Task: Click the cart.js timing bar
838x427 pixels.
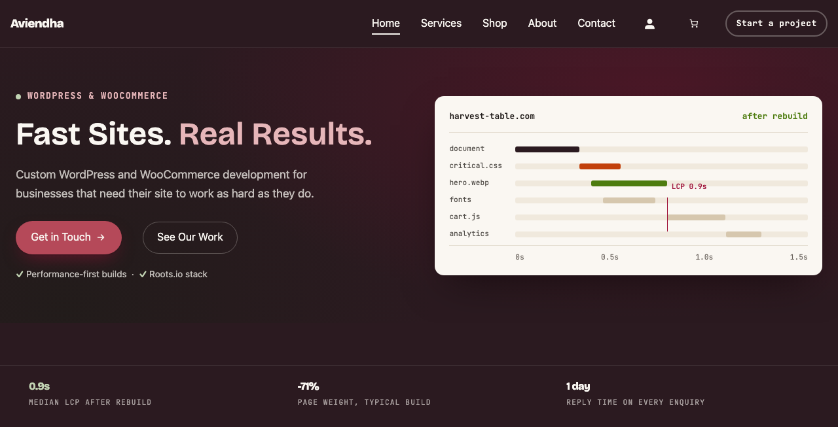Action: tap(696, 217)
